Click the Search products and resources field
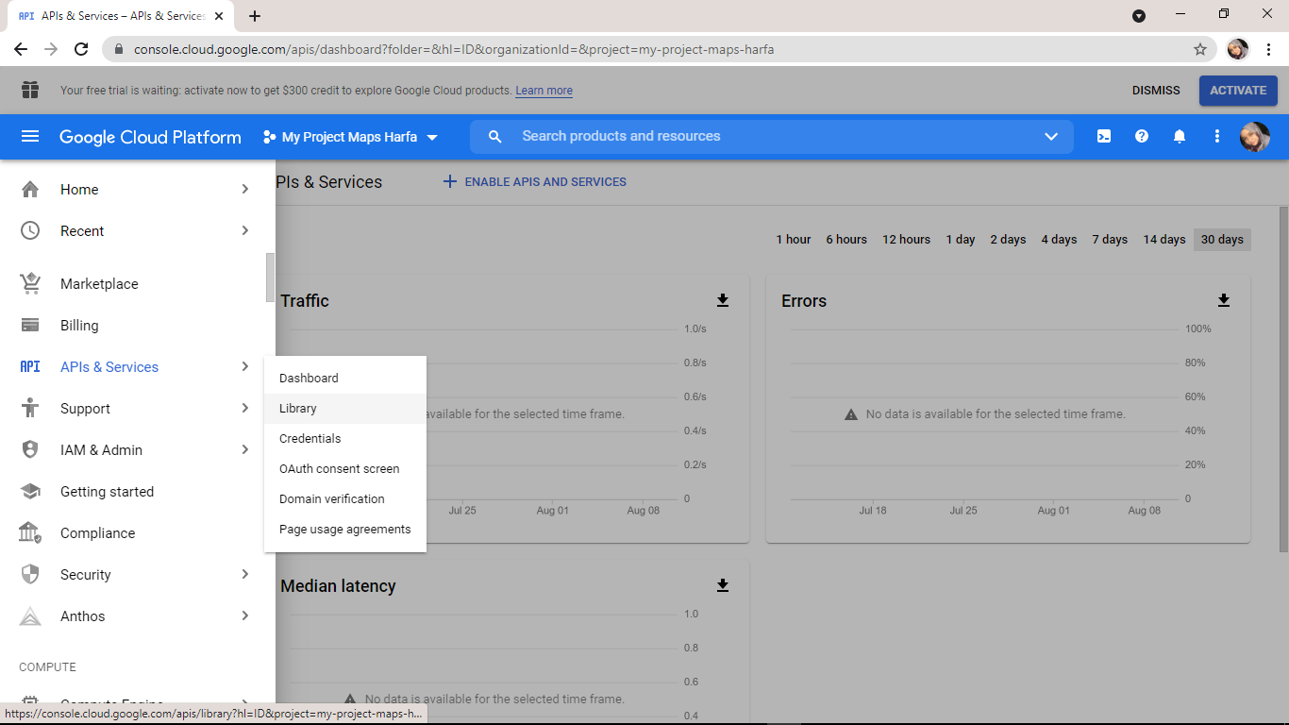This screenshot has width=1289, height=725. (755, 137)
